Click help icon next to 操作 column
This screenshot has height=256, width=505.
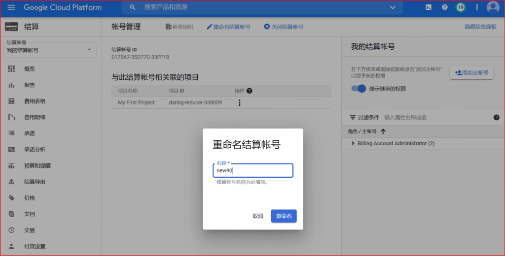(249, 91)
